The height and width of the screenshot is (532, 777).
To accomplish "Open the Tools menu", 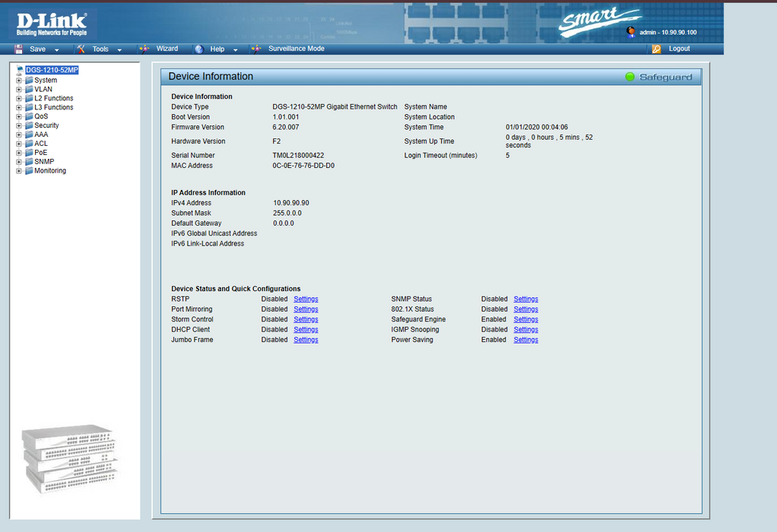I will (100, 49).
